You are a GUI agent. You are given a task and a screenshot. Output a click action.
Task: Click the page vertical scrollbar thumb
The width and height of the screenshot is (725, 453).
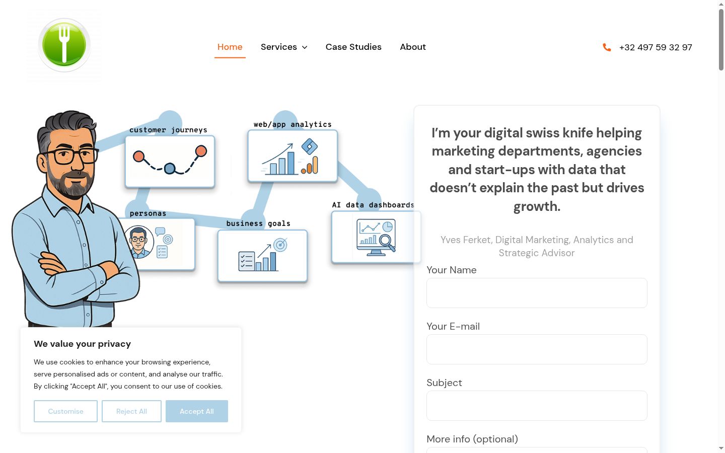tap(721, 39)
